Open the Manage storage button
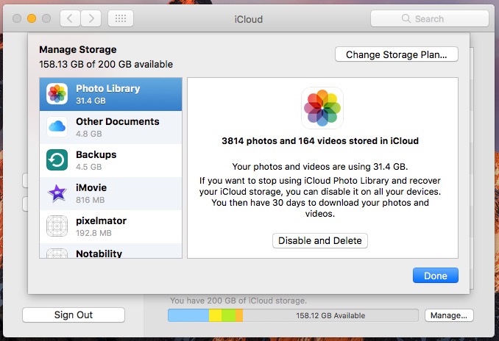This screenshot has width=499, height=341. tap(449, 315)
